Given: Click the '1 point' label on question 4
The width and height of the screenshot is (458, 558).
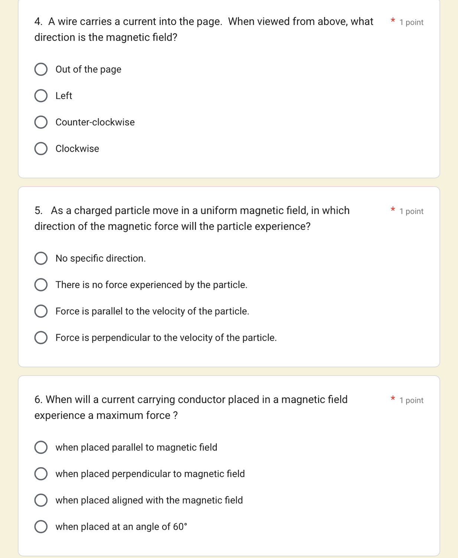Looking at the screenshot, I should point(411,22).
